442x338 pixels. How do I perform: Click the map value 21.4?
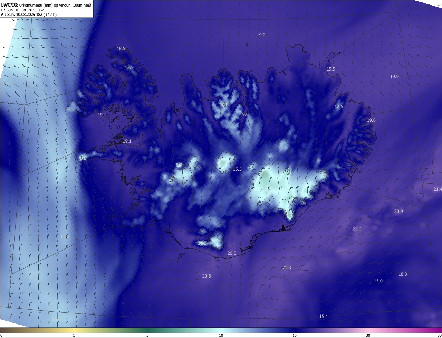pos(438,189)
